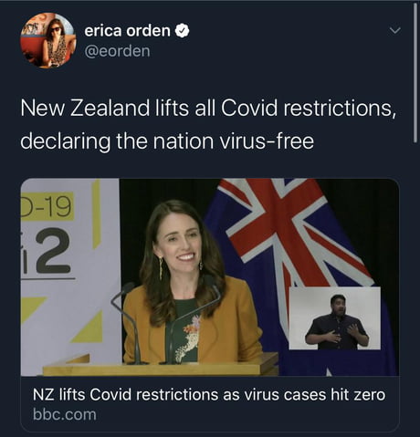Open the tweet options chevron menu
This screenshot has height=437, width=420.
[x=395, y=30]
